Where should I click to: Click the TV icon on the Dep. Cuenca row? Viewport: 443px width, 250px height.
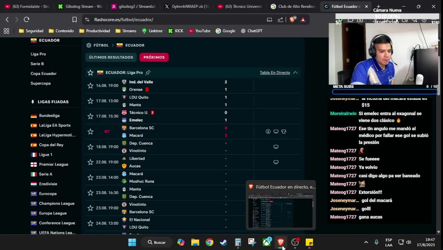pyautogui.click(x=276, y=147)
